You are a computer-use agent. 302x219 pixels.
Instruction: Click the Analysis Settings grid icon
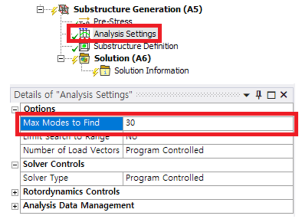[x=84, y=34]
